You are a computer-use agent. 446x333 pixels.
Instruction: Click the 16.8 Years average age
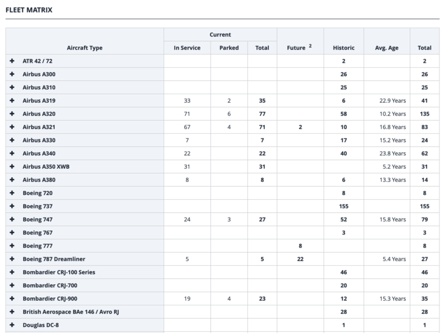click(x=392, y=127)
